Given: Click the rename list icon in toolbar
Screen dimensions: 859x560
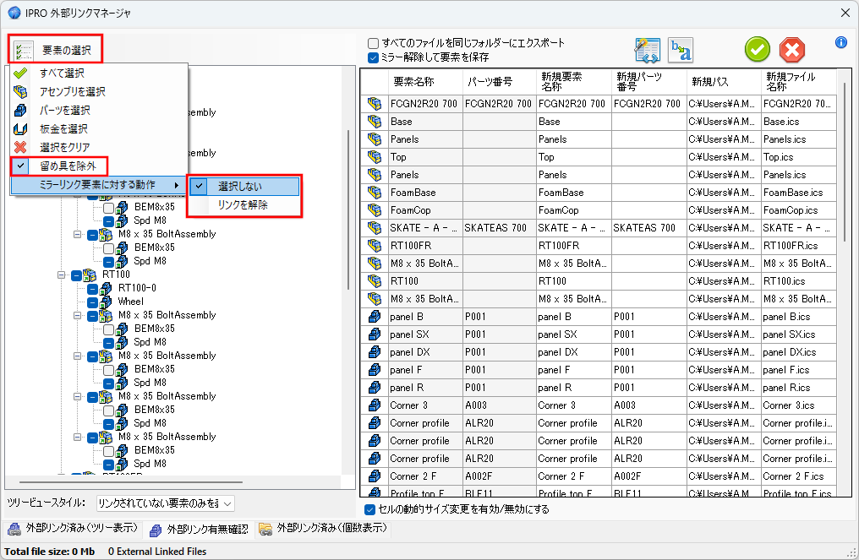Looking at the screenshot, I should (648, 51).
